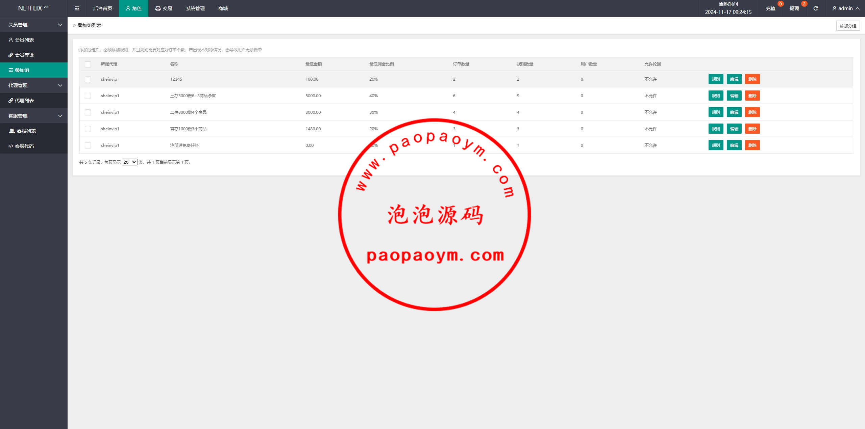Open the 系统管理 top menu tab

pyautogui.click(x=195, y=8)
